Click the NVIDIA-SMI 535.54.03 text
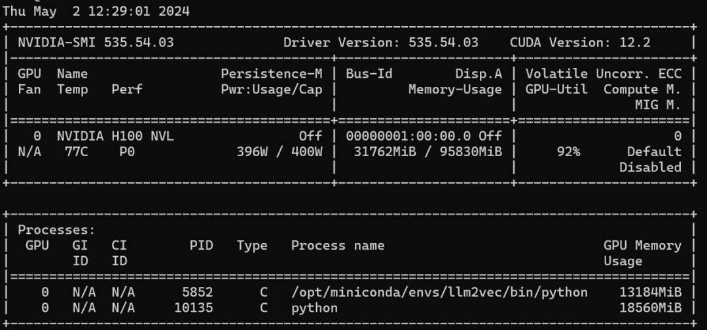Image resolution: width=707 pixels, height=330 pixels. pyautogui.click(x=96, y=42)
